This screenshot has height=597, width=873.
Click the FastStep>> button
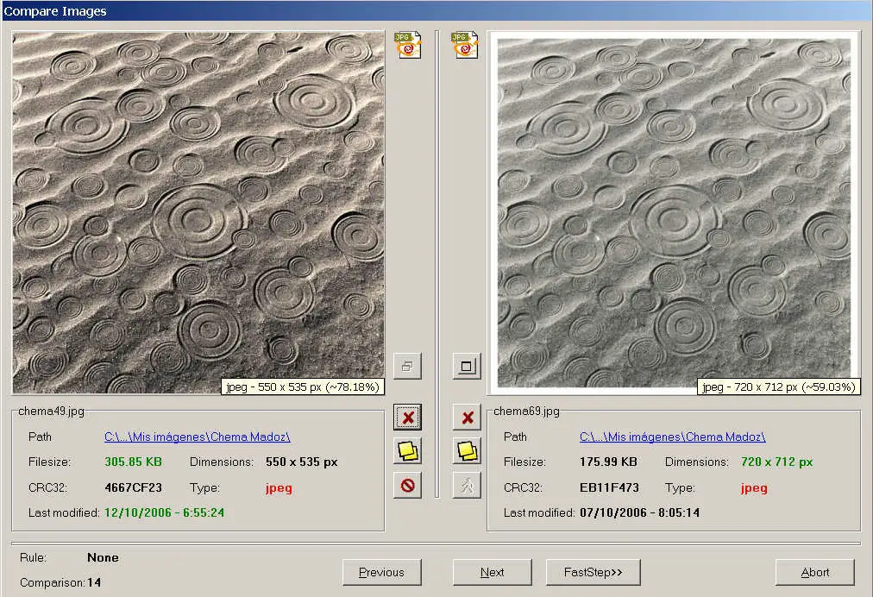pyautogui.click(x=592, y=572)
